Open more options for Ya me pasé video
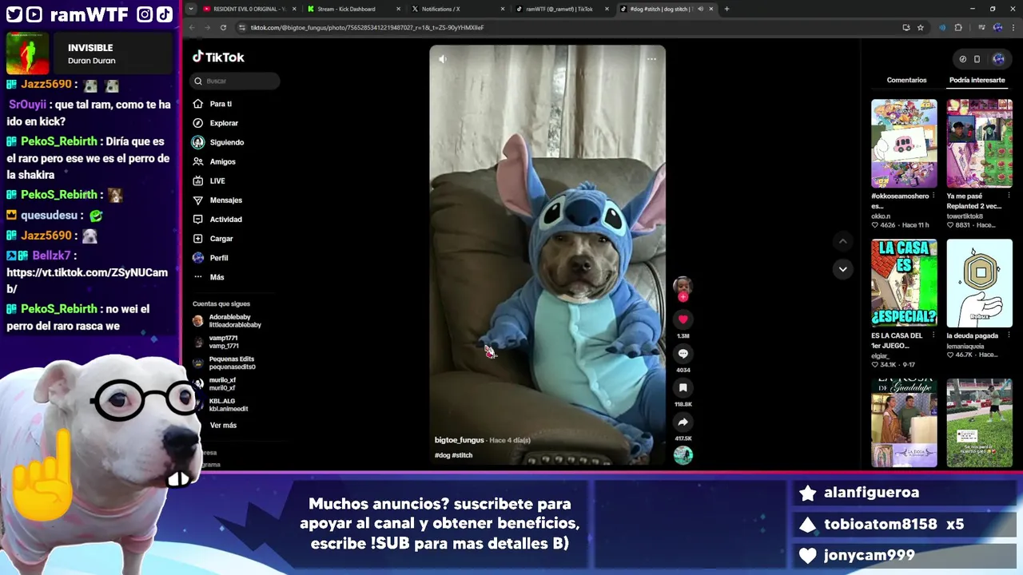The width and height of the screenshot is (1023, 575). [x=1009, y=196]
